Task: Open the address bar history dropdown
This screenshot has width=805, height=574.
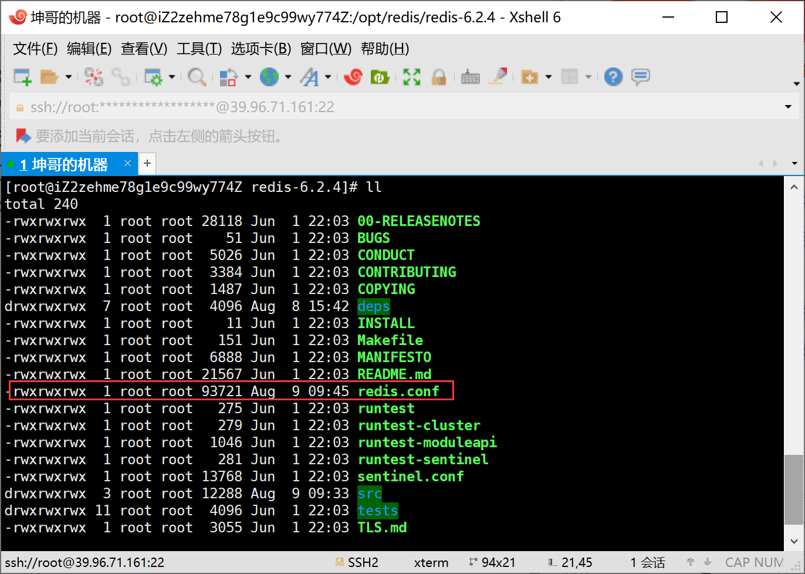Action: pyautogui.click(x=788, y=107)
